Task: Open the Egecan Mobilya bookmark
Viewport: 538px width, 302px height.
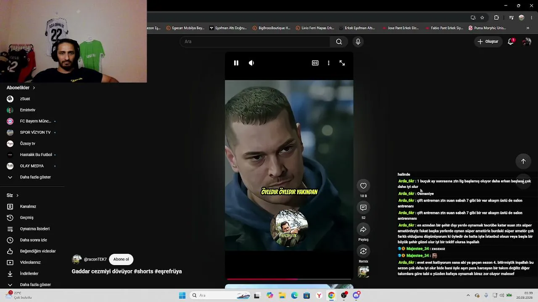Action: coord(185,28)
